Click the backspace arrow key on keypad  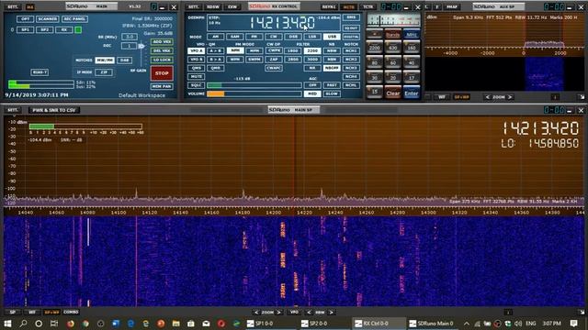[x=374, y=34]
